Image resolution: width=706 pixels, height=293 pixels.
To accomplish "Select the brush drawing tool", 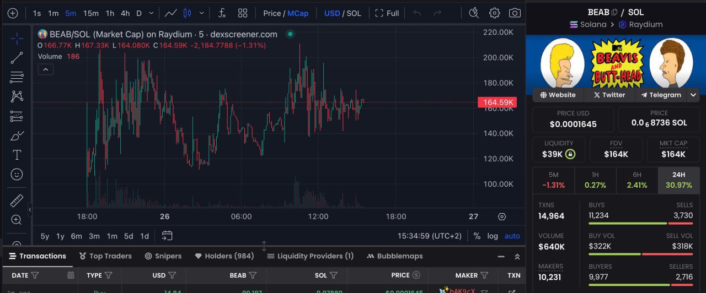I will click(x=17, y=135).
